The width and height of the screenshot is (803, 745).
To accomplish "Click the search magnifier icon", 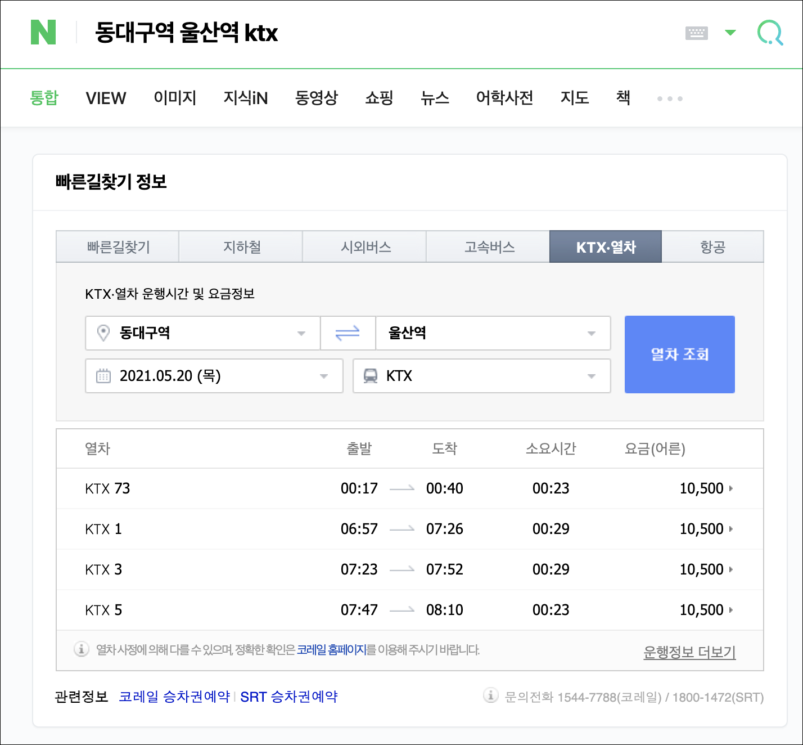I will click(770, 33).
